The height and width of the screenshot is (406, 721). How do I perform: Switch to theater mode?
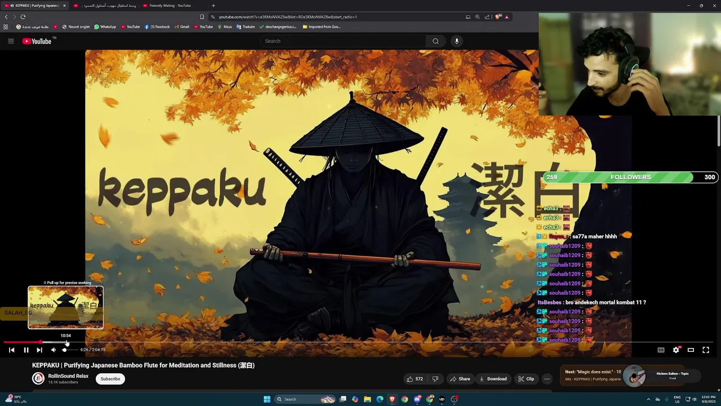pos(691,350)
